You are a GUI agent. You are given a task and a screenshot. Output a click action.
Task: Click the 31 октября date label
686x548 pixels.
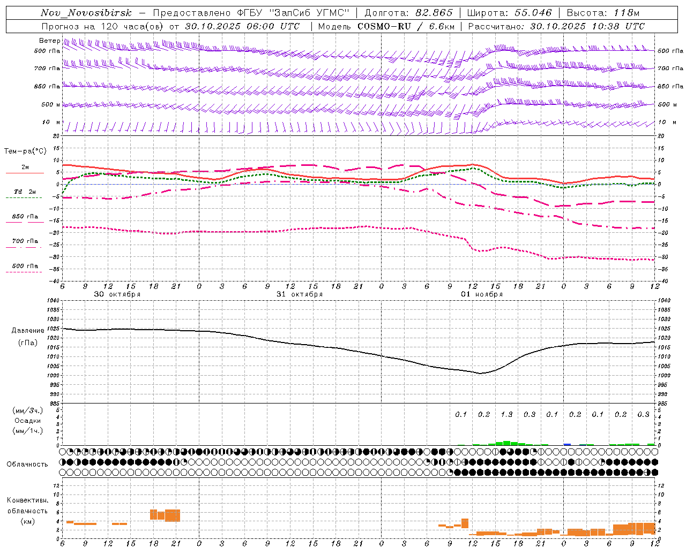[300, 294]
